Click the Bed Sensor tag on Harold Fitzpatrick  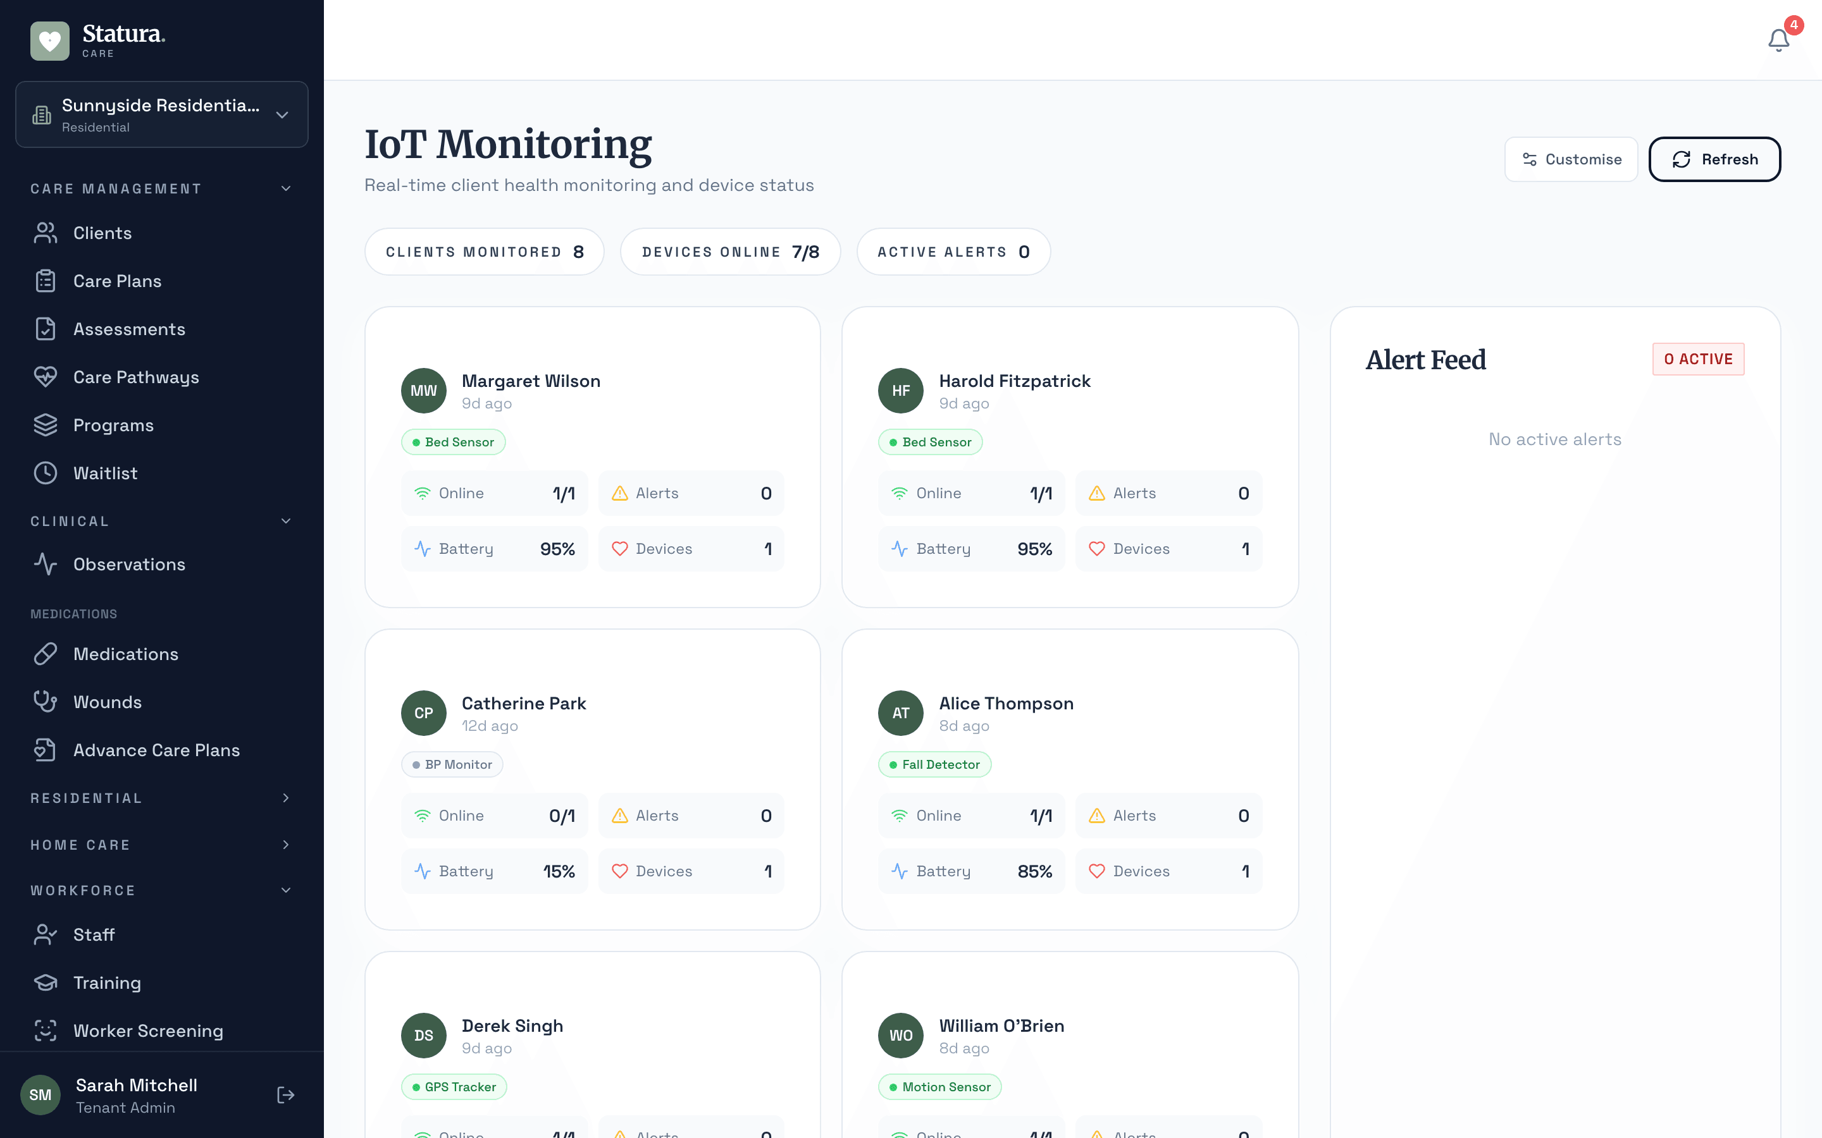930,442
